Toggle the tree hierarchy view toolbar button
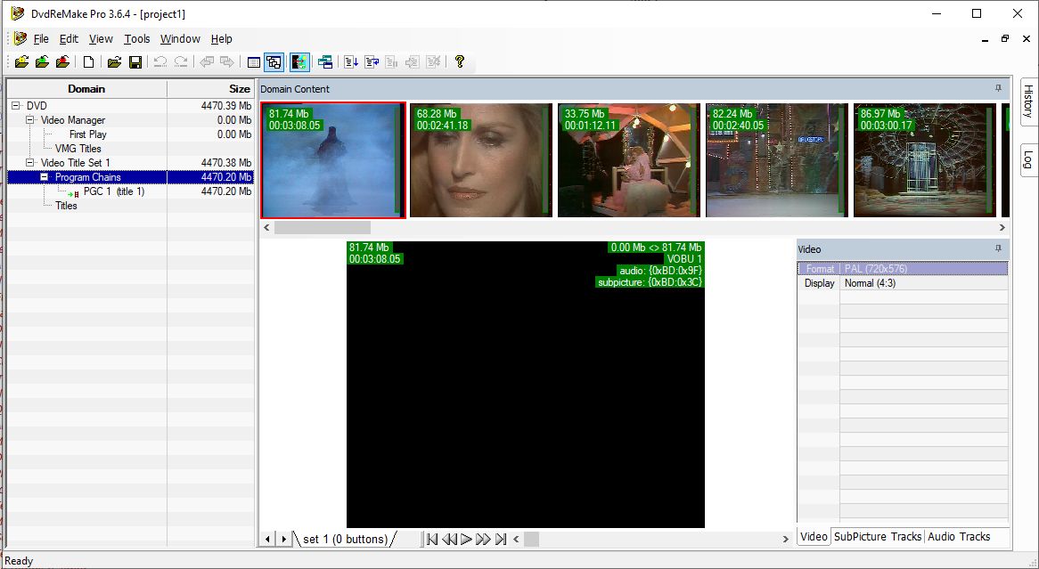1039x569 pixels. pos(274,62)
